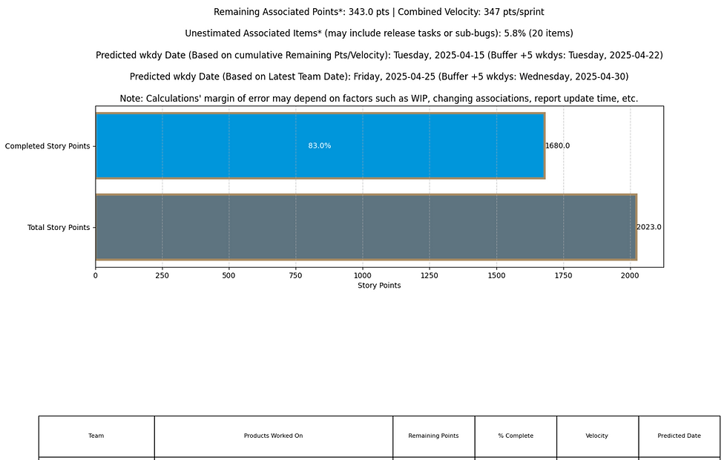Click the Remaining Associated Points header line

(379, 12)
